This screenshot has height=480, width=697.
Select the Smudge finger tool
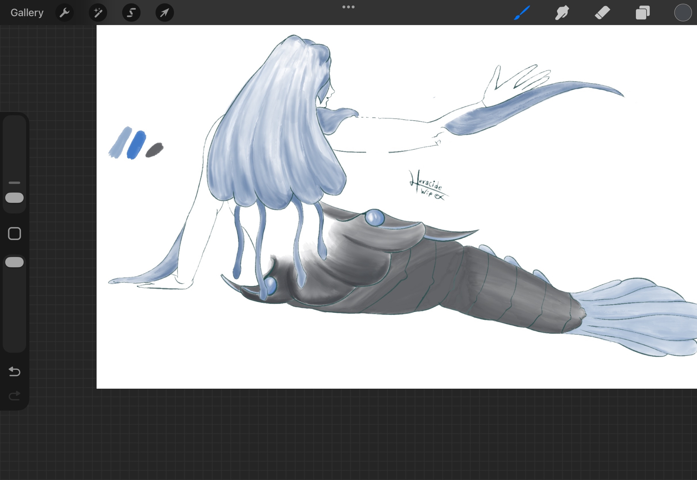(562, 13)
